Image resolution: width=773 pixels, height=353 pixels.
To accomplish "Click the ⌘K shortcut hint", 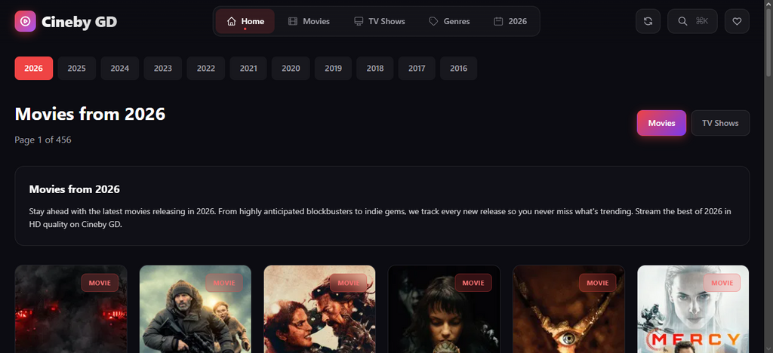I will coord(701,21).
